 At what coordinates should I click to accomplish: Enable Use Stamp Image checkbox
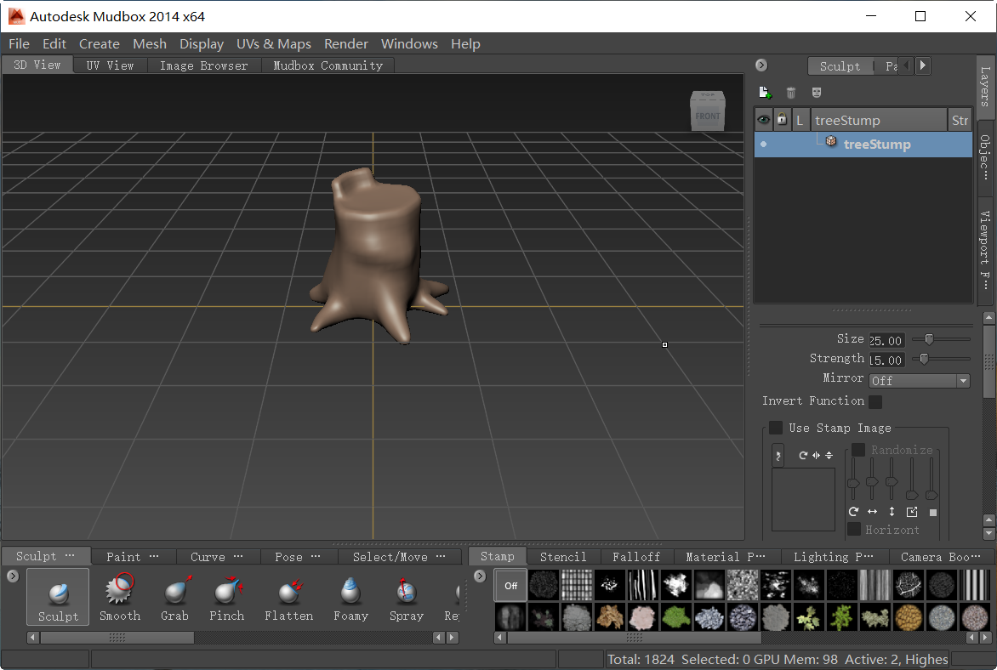(776, 428)
